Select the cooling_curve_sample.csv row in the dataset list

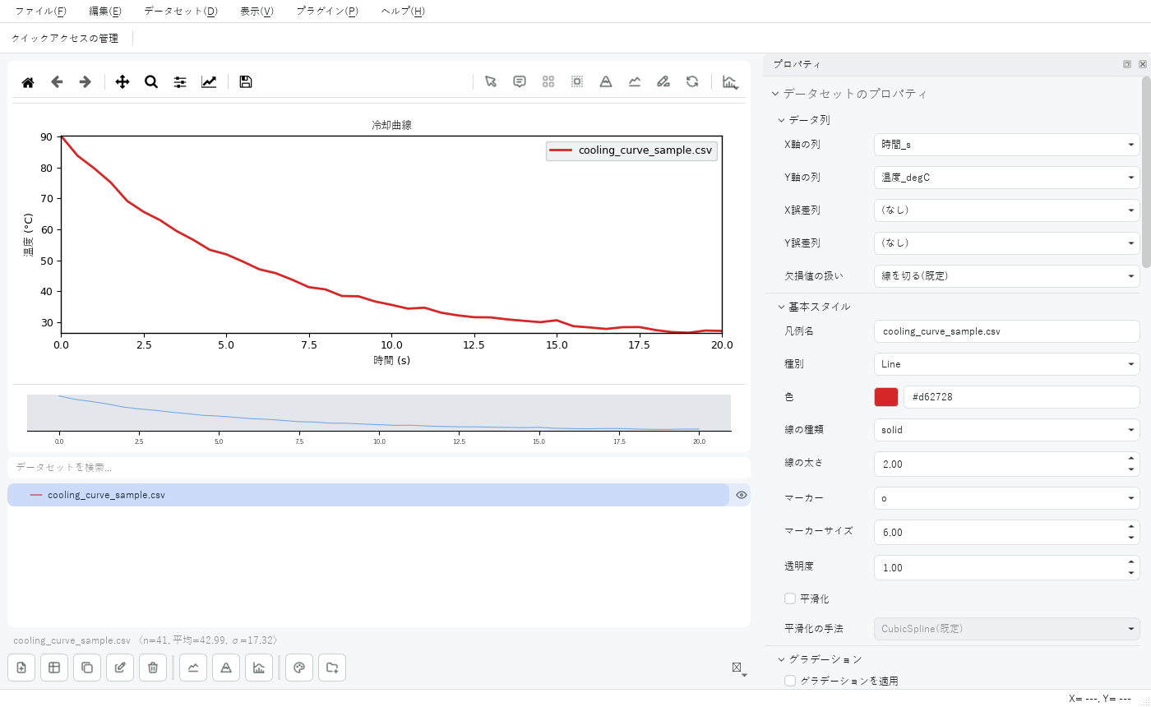click(368, 495)
